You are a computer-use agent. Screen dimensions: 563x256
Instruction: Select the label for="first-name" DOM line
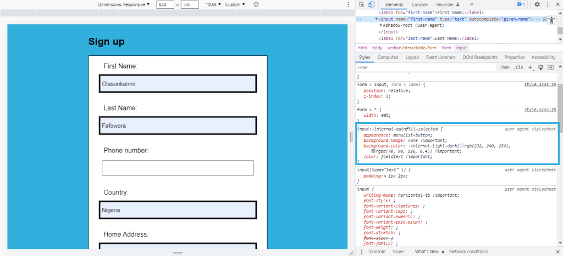[430, 13]
